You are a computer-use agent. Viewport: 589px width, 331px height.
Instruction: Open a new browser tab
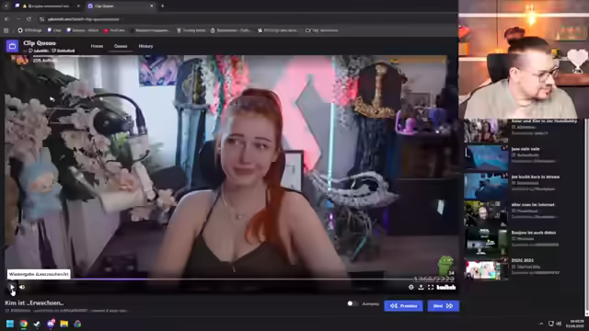tap(162, 6)
